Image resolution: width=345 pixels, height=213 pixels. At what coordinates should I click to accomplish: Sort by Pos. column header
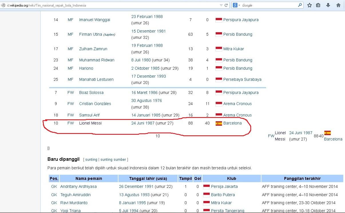coord(54,178)
